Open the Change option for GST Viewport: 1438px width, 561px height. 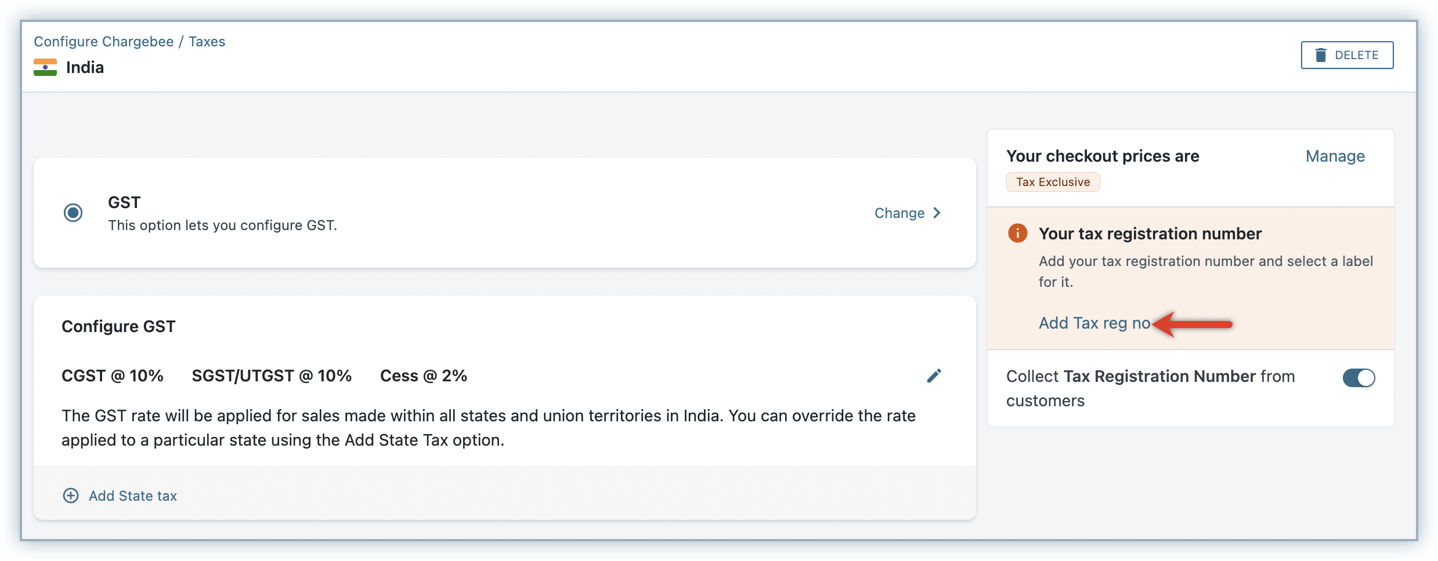tap(899, 213)
